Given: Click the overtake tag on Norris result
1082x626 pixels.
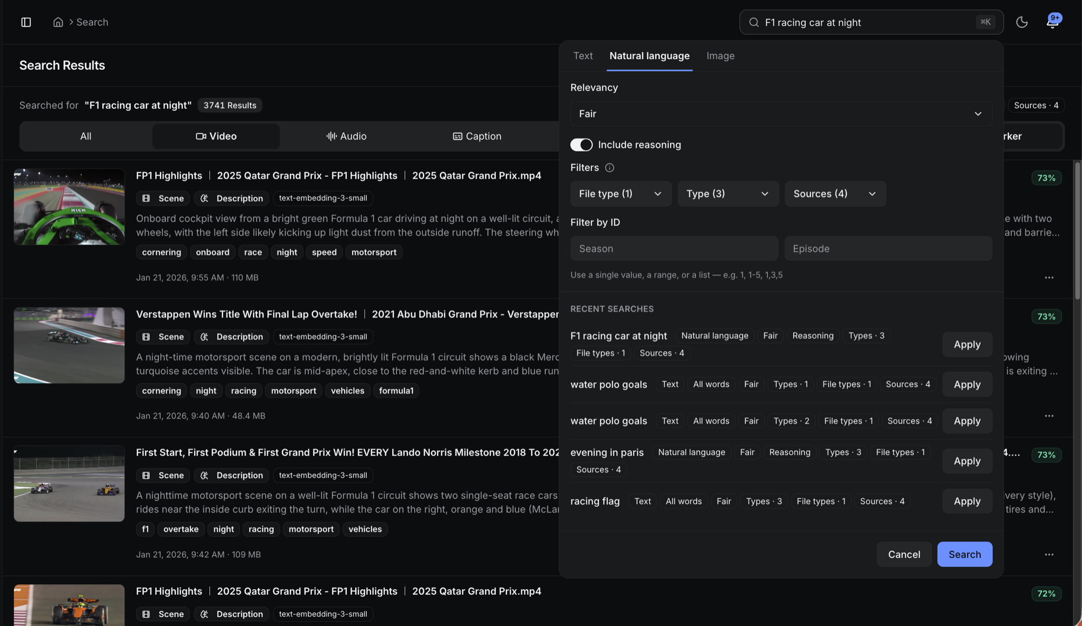Looking at the screenshot, I should tap(181, 529).
